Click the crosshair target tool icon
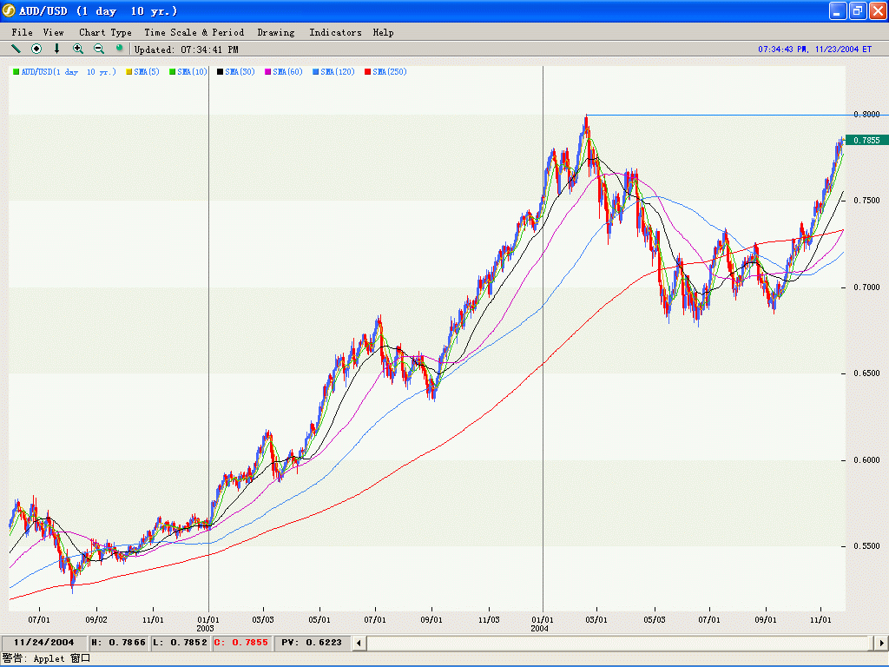The height and width of the screenshot is (667, 889). tap(36, 49)
